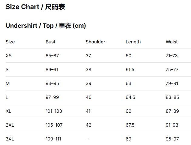Click the Size Chart heading
The height and width of the screenshot is (145, 191).
click(x=35, y=7)
